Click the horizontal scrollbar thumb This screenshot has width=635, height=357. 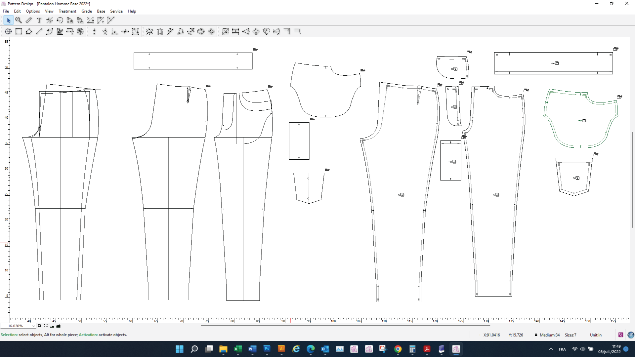[x=346, y=326]
